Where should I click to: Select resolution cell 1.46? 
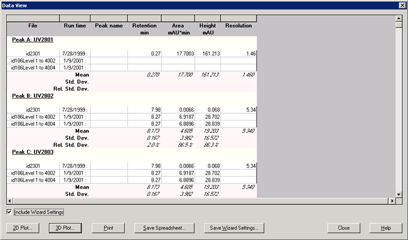click(239, 53)
